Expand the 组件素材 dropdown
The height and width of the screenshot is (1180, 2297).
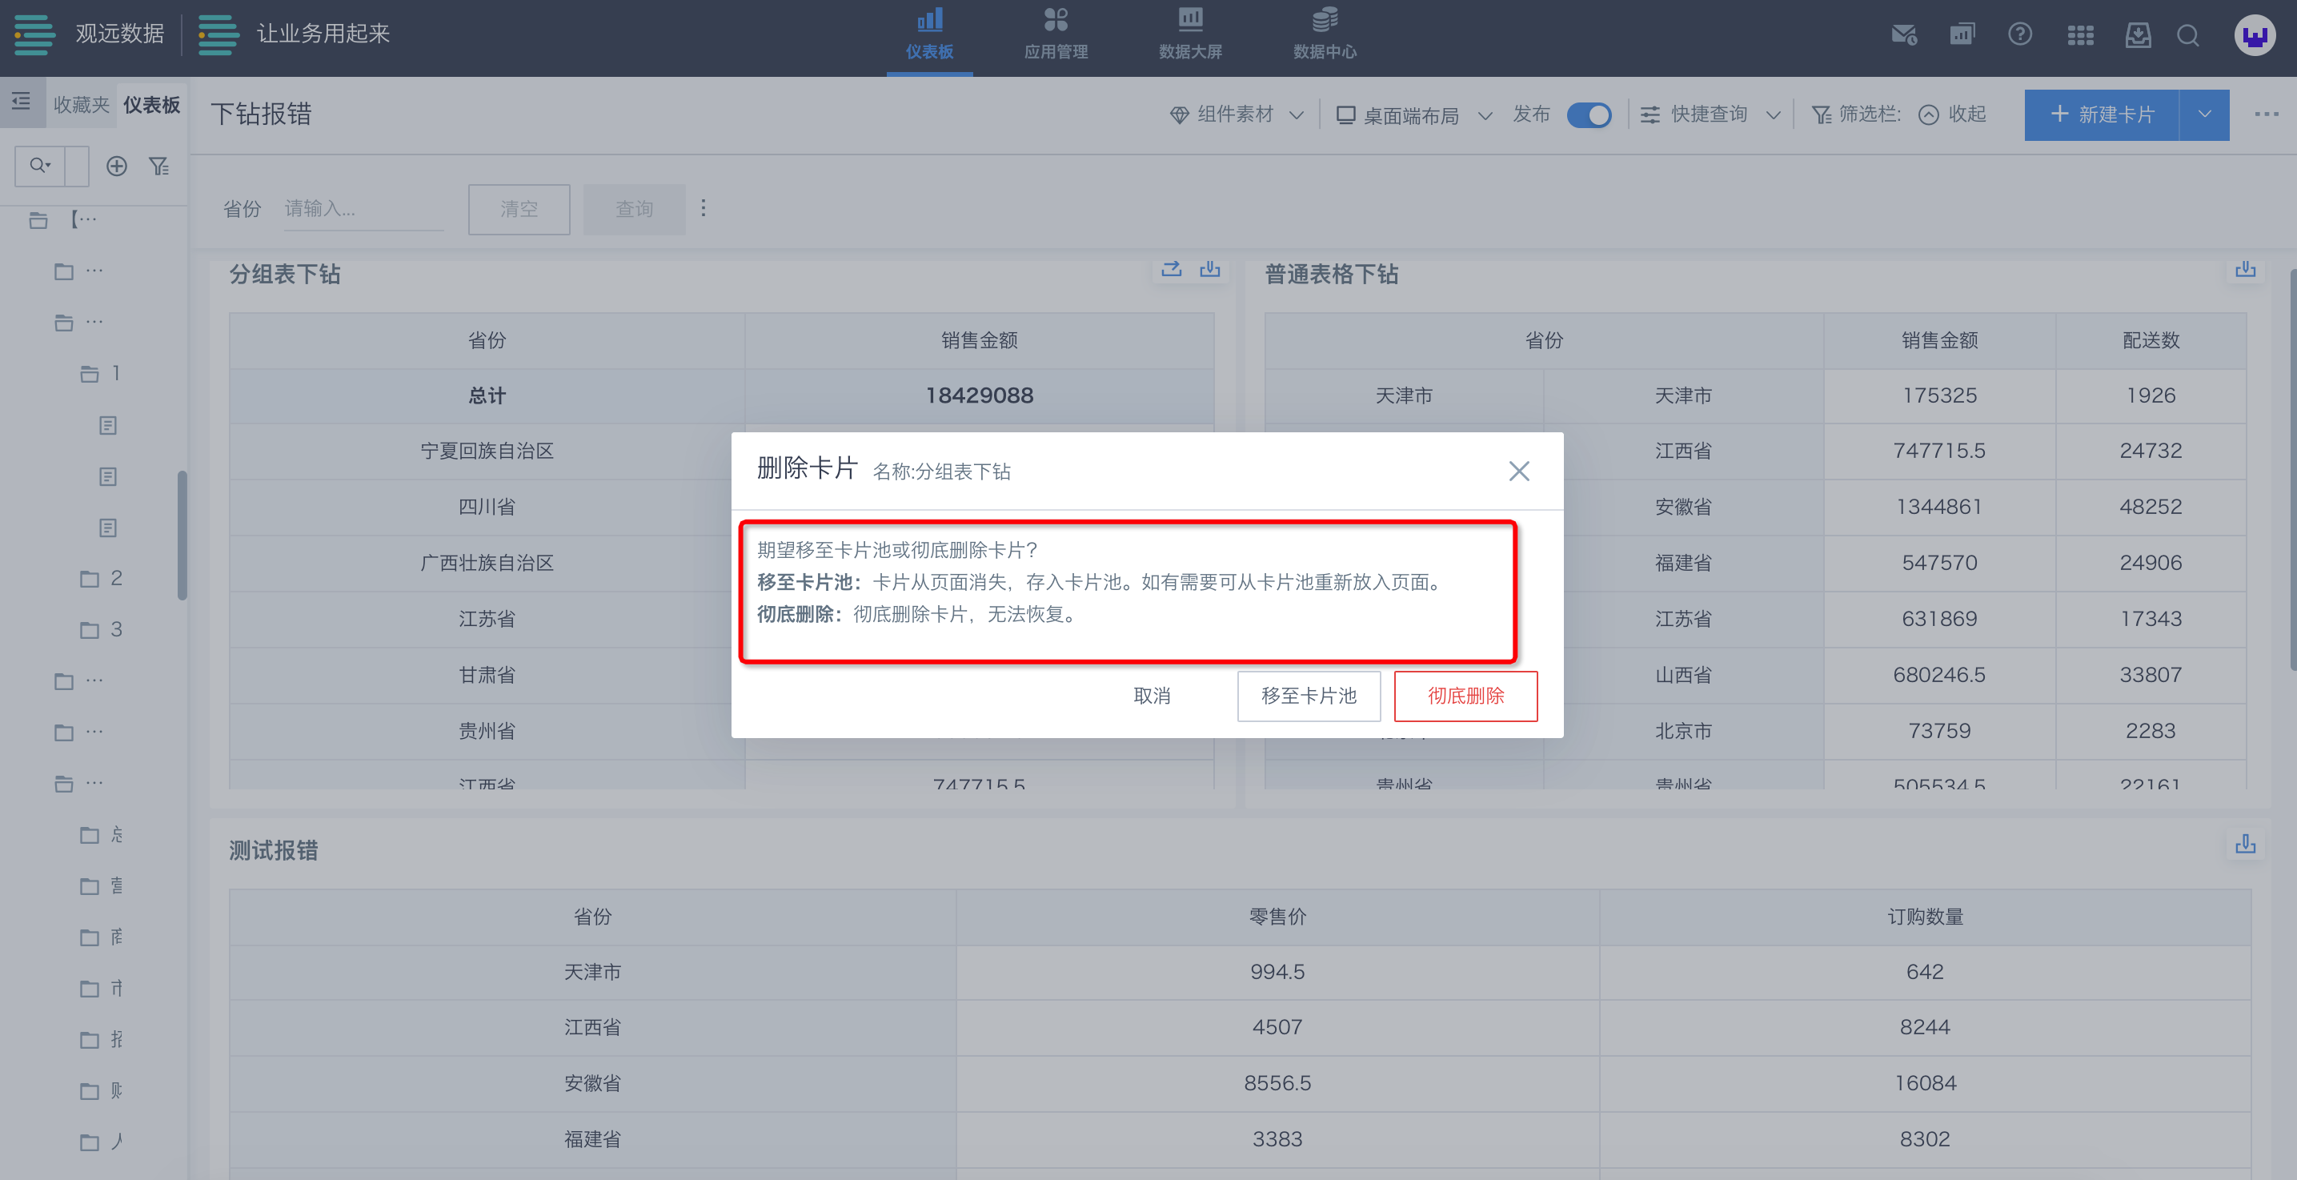pos(1237,115)
